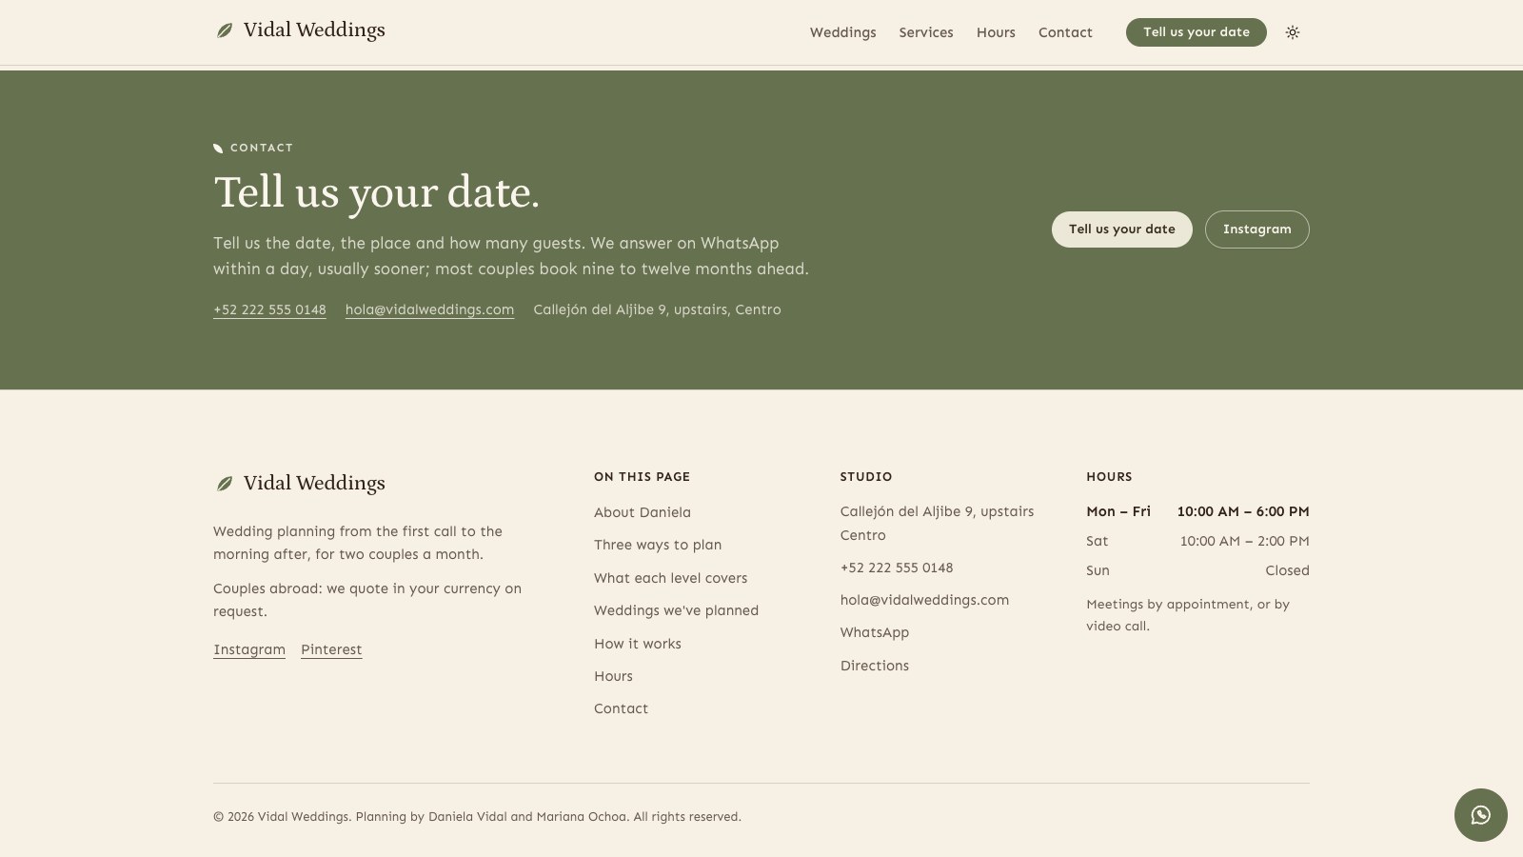Screen dimensions: 1523x857
Task: Open the floating WhatsApp chat bubble
Action: pos(1481,815)
